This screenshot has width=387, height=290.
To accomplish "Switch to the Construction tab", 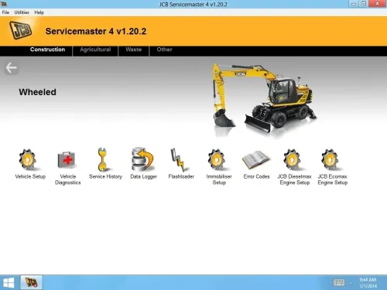I will click(47, 49).
